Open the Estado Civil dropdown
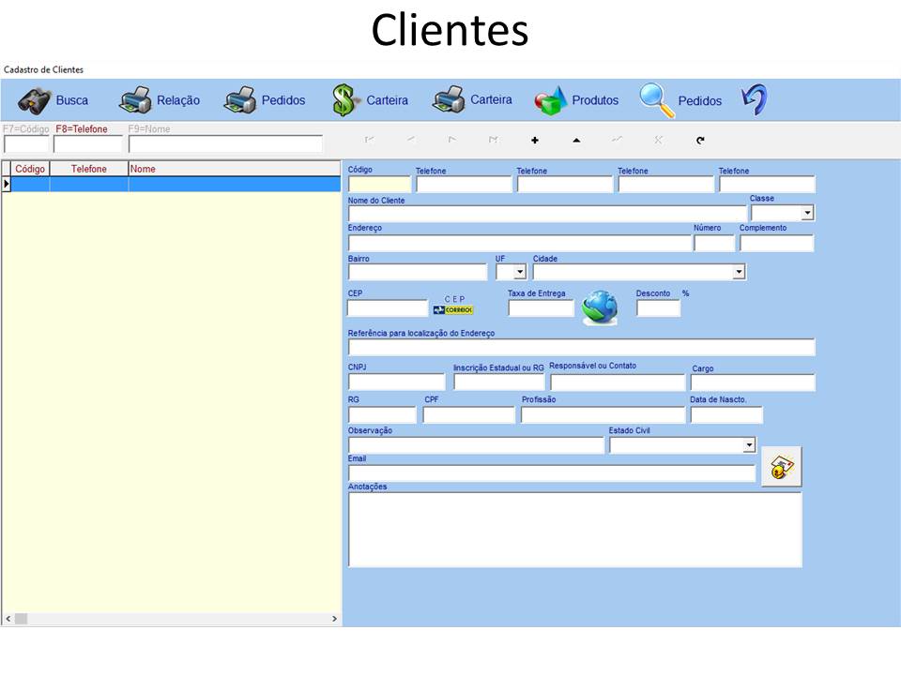Screen dimensions: 901x675 (x=750, y=444)
